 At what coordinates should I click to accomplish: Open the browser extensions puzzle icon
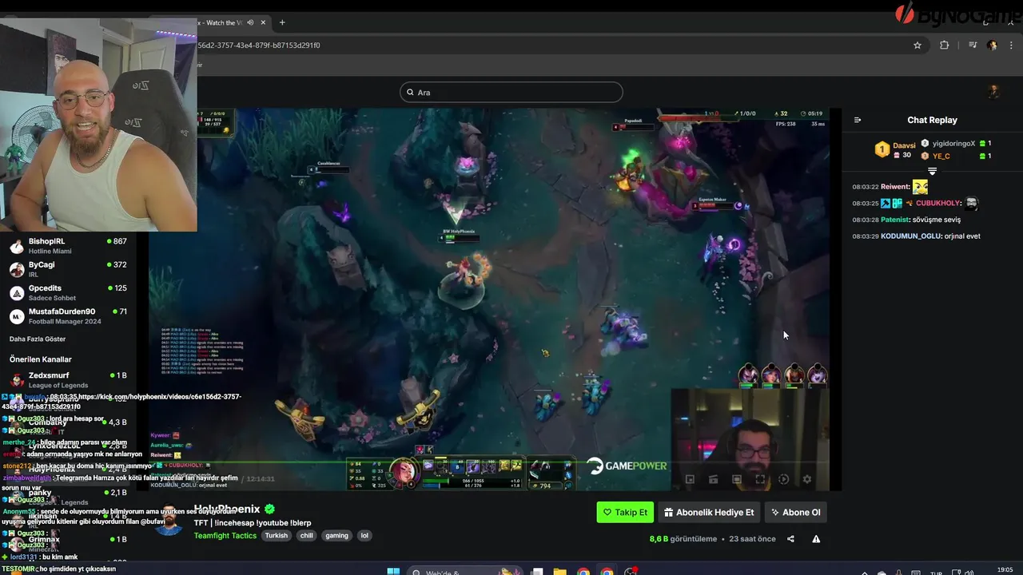(x=944, y=46)
